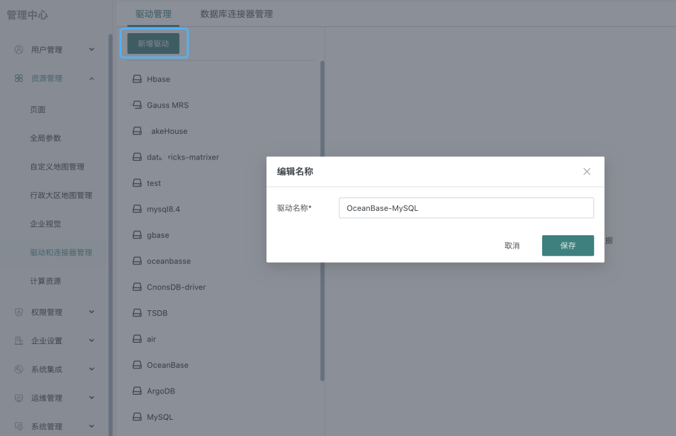
Task: Expand the 系统集成 chevron
Action: coord(91,368)
